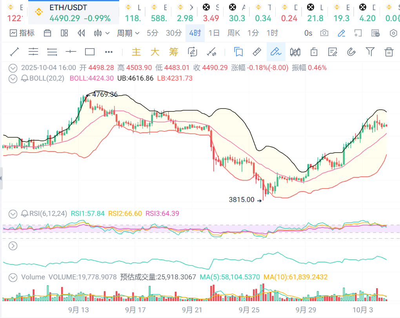Open the edit notes icon

333,52
